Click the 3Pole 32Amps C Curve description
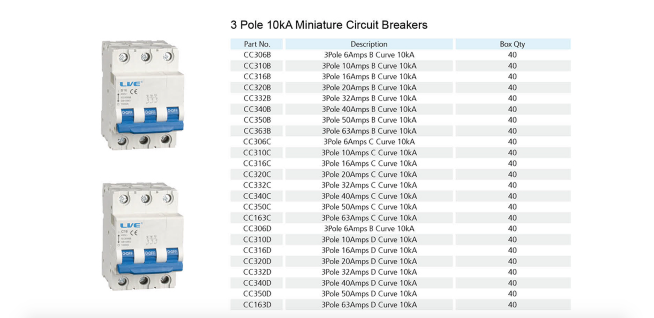 coord(369,185)
